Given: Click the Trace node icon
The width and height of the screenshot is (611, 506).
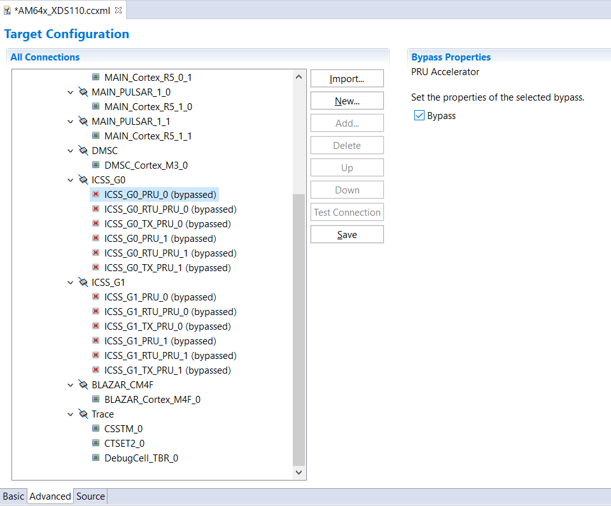Looking at the screenshot, I should (x=83, y=414).
